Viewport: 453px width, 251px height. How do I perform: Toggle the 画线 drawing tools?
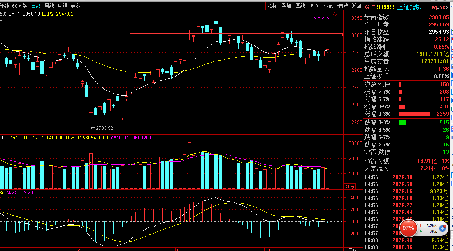(x=300, y=6)
